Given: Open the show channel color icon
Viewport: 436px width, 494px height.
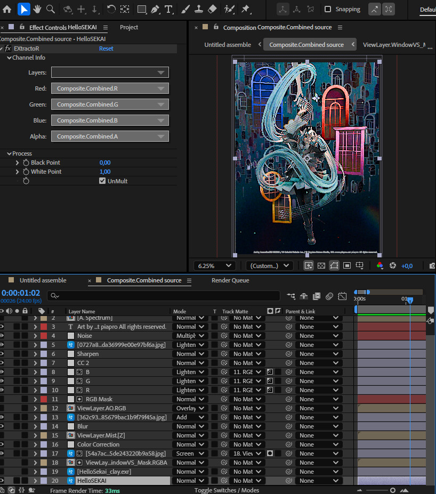Looking at the screenshot, I should click(380, 265).
